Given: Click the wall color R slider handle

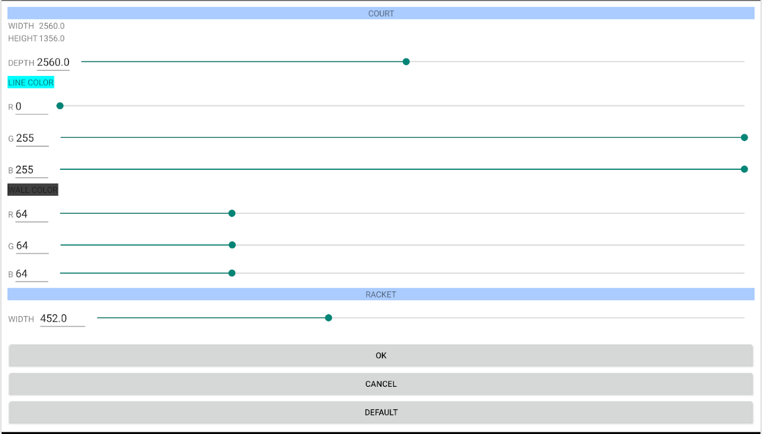Looking at the screenshot, I should pyautogui.click(x=232, y=214).
